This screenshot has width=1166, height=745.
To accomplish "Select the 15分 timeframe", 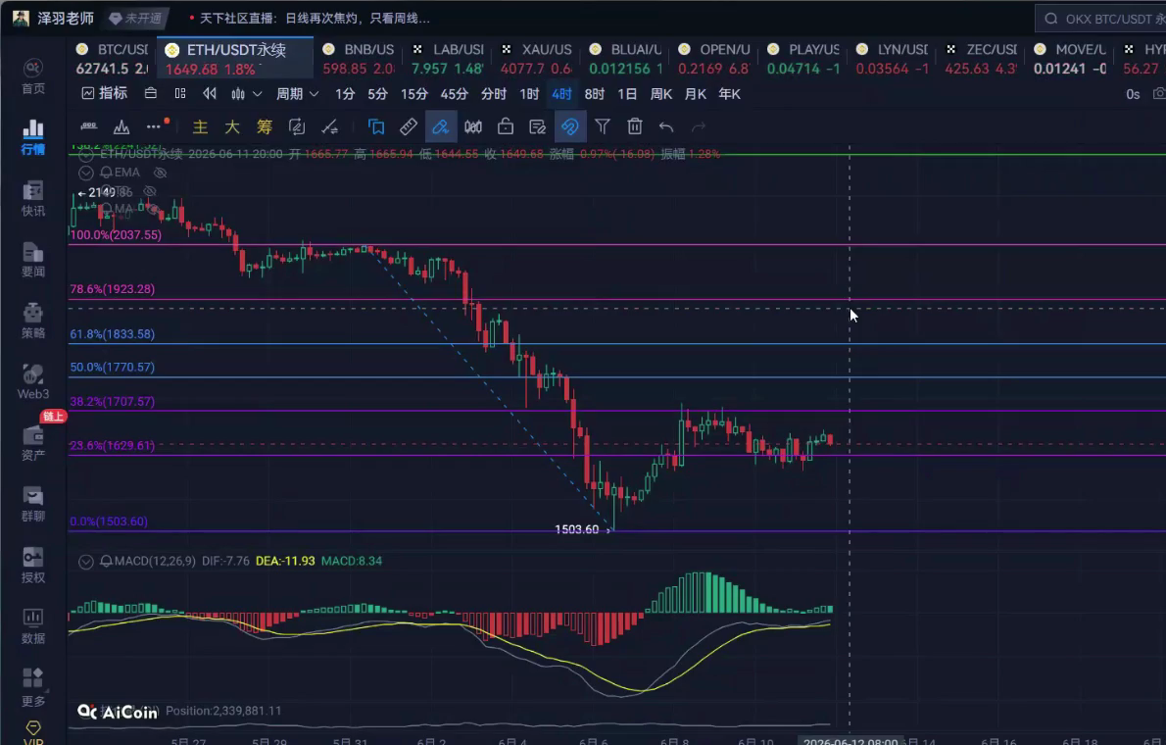I will [414, 94].
